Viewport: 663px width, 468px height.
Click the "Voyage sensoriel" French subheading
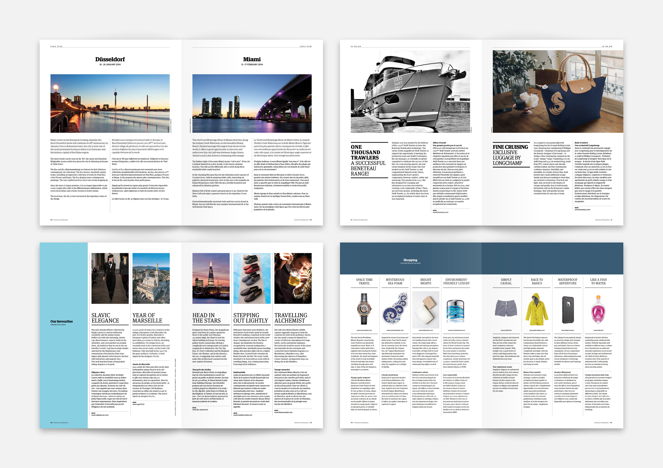[282, 369]
